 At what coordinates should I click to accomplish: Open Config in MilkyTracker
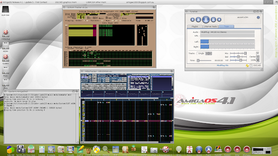coord(121,88)
